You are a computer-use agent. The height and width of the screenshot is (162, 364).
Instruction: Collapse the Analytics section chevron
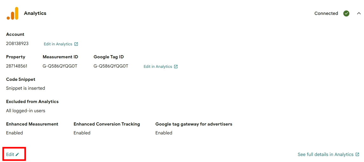tap(359, 13)
